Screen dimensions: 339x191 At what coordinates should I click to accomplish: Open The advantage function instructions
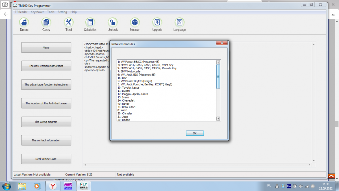click(46, 85)
